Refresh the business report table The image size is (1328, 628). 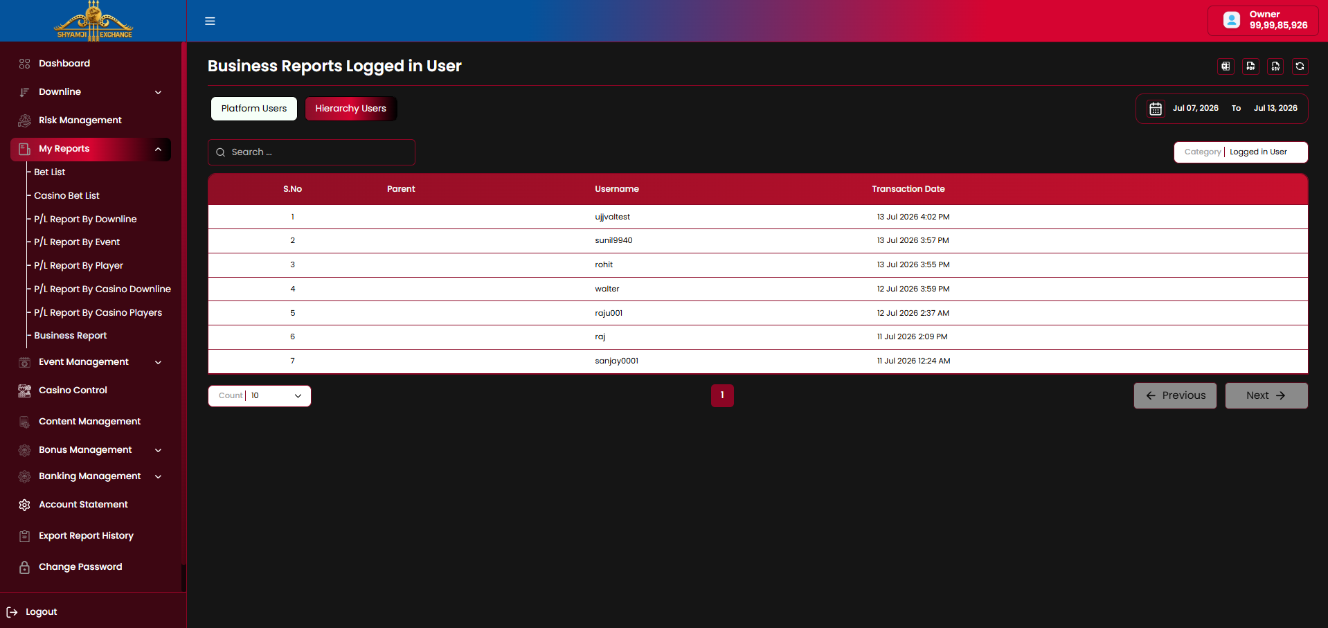pos(1300,66)
